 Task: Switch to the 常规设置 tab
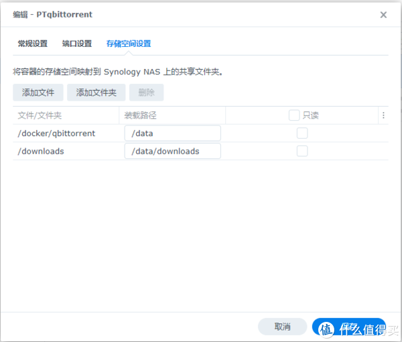33,44
